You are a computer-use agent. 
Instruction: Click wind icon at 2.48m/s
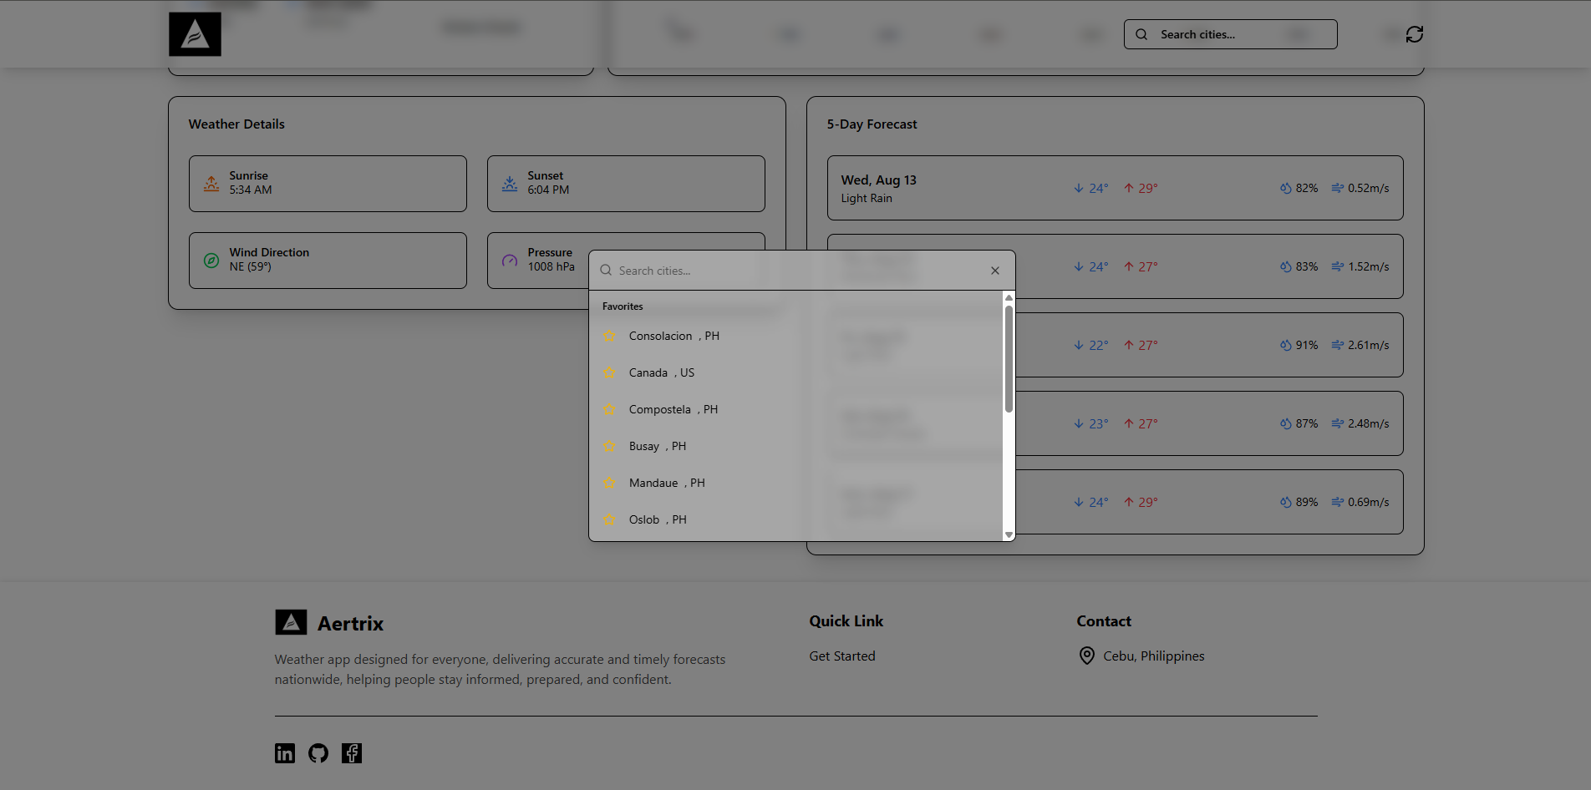pyautogui.click(x=1338, y=423)
